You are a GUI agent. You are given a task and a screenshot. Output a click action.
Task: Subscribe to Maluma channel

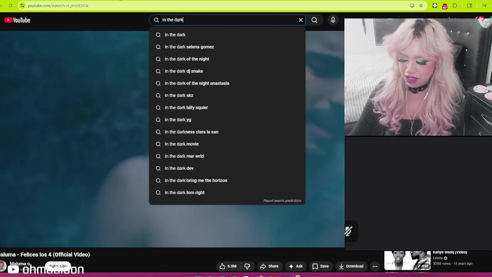tap(58, 266)
